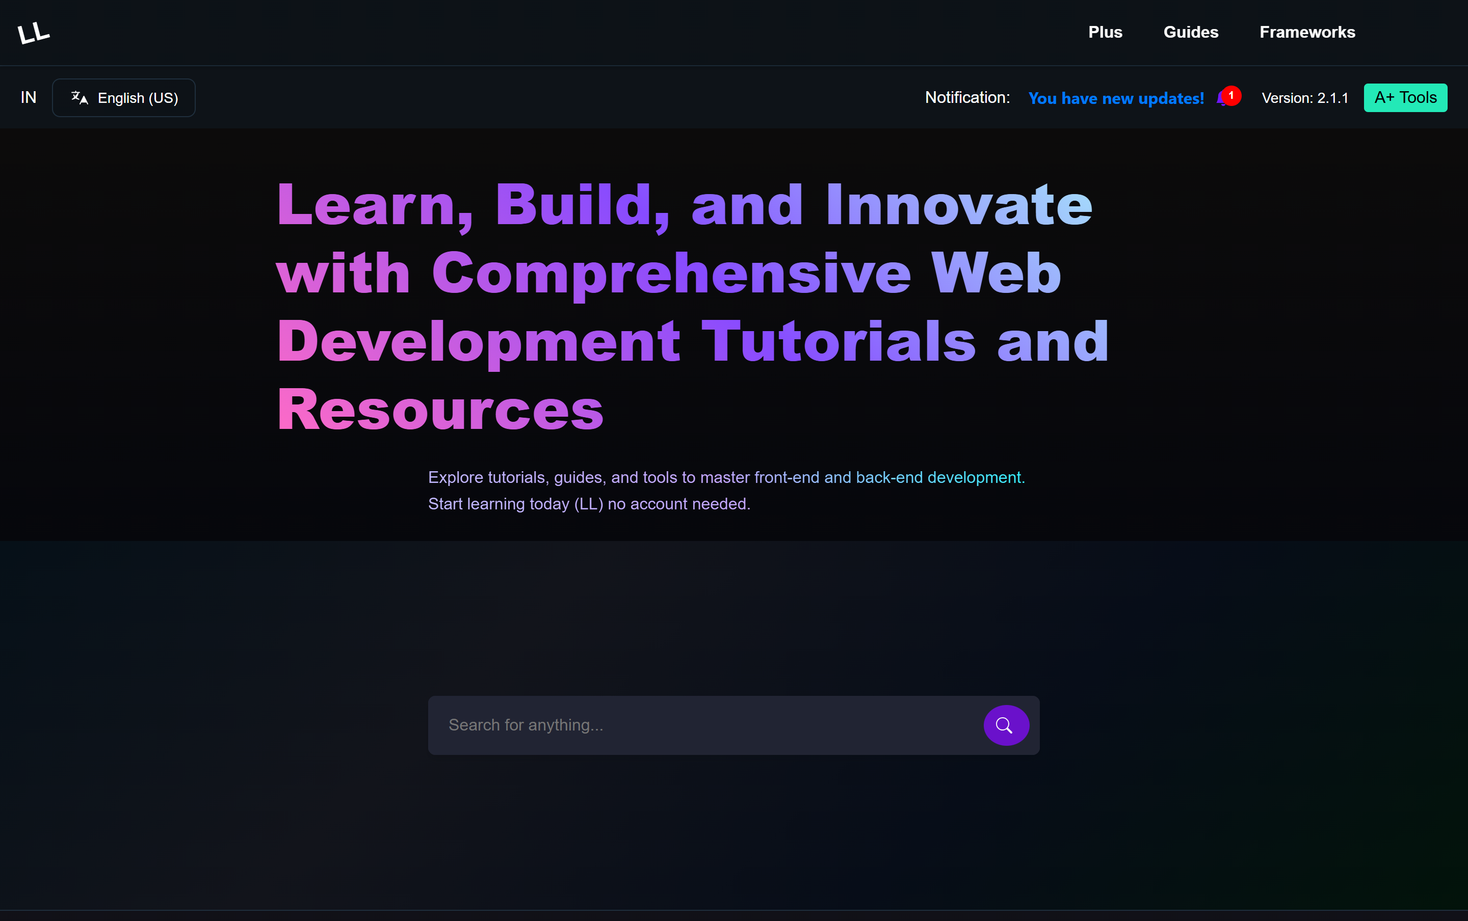
Task: Click the search input field
Action: tap(712, 725)
